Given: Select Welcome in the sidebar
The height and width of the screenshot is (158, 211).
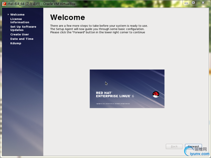Looking at the screenshot, I should 17,15.
